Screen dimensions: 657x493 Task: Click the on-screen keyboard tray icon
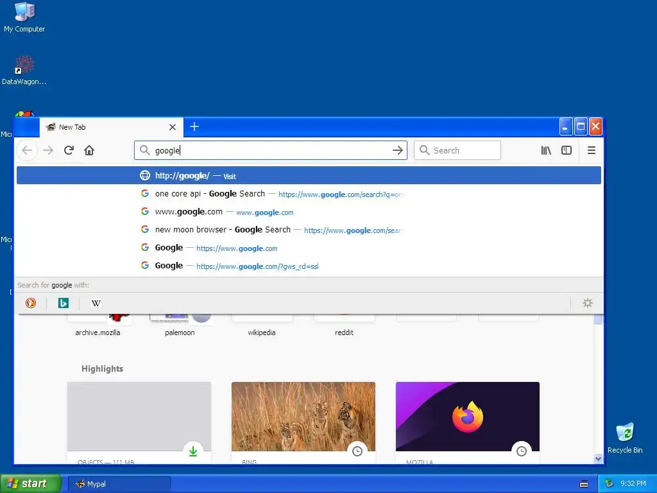click(x=584, y=484)
